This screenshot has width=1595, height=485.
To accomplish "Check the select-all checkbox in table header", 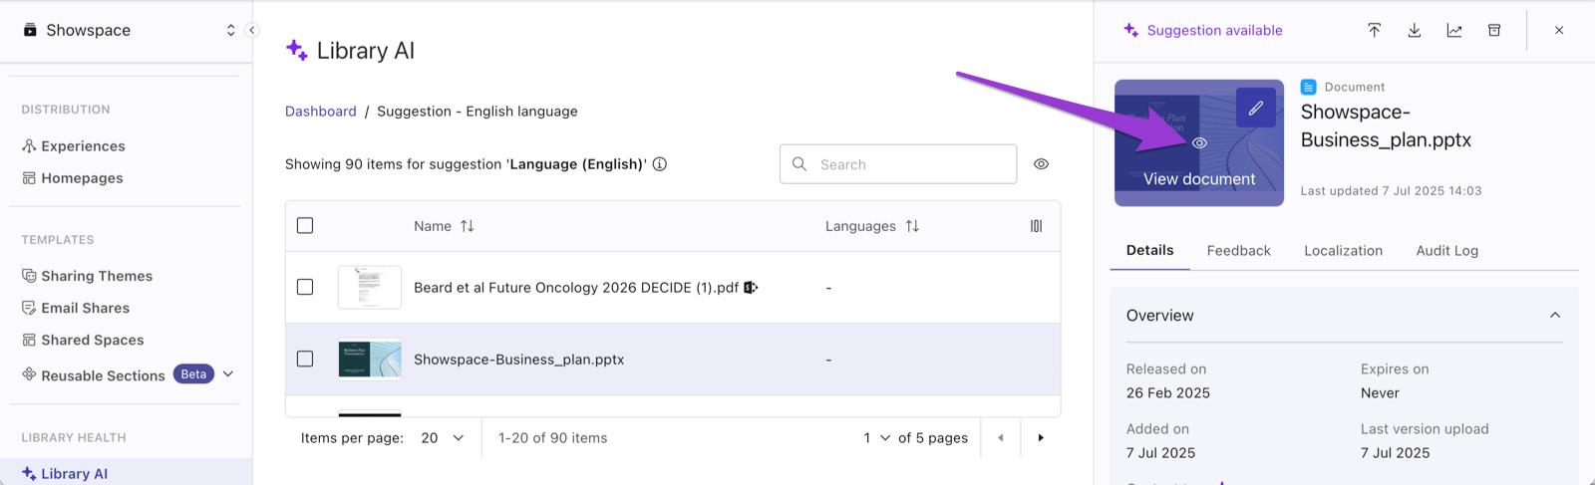I will coord(305,226).
